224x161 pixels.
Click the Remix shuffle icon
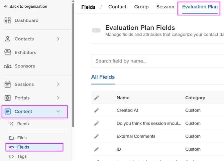11,124
